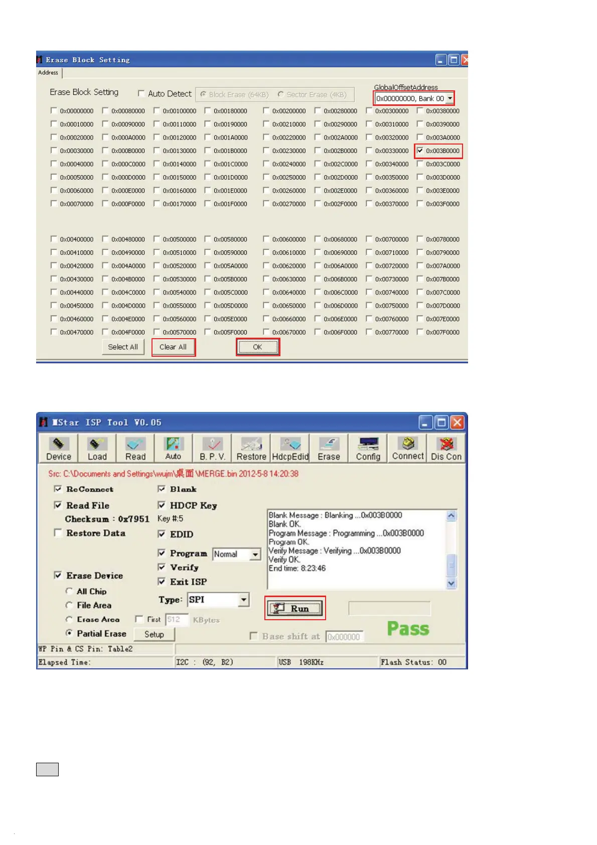Open the GlobalOffsetAddress Bank dropdown
This screenshot has width=597, height=845.
[450, 98]
